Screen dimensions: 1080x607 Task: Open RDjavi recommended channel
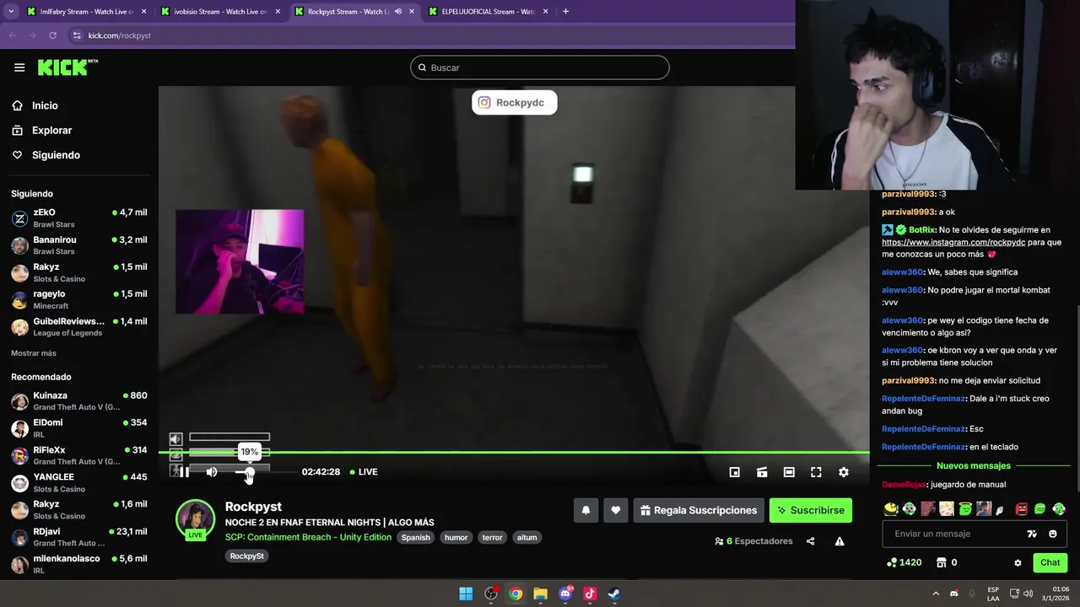(79, 537)
